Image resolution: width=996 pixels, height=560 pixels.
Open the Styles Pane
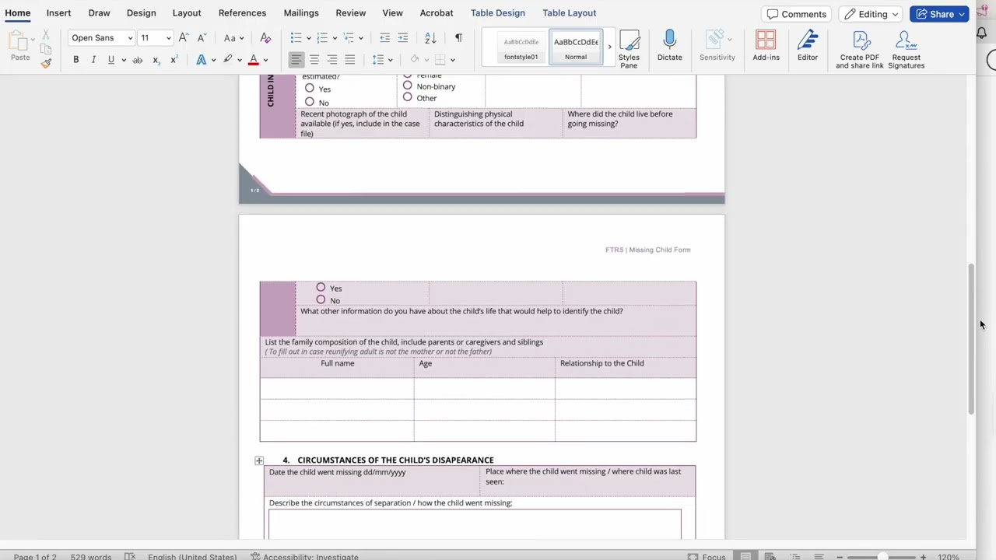(x=629, y=50)
